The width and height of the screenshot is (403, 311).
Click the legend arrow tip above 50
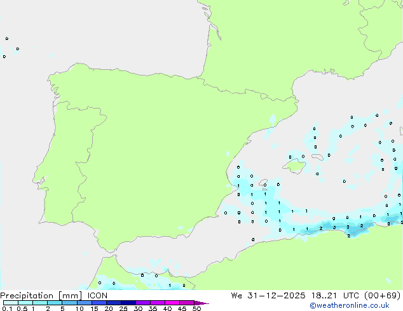(201, 303)
